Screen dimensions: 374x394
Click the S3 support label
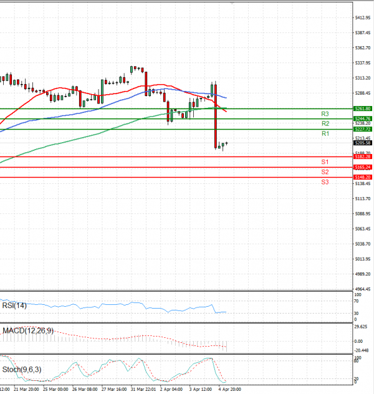(325, 182)
